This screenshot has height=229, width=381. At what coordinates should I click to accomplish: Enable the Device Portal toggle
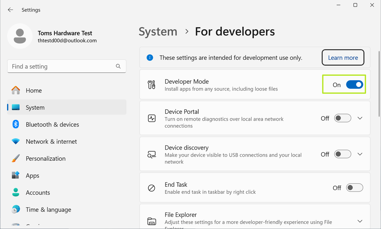click(342, 118)
